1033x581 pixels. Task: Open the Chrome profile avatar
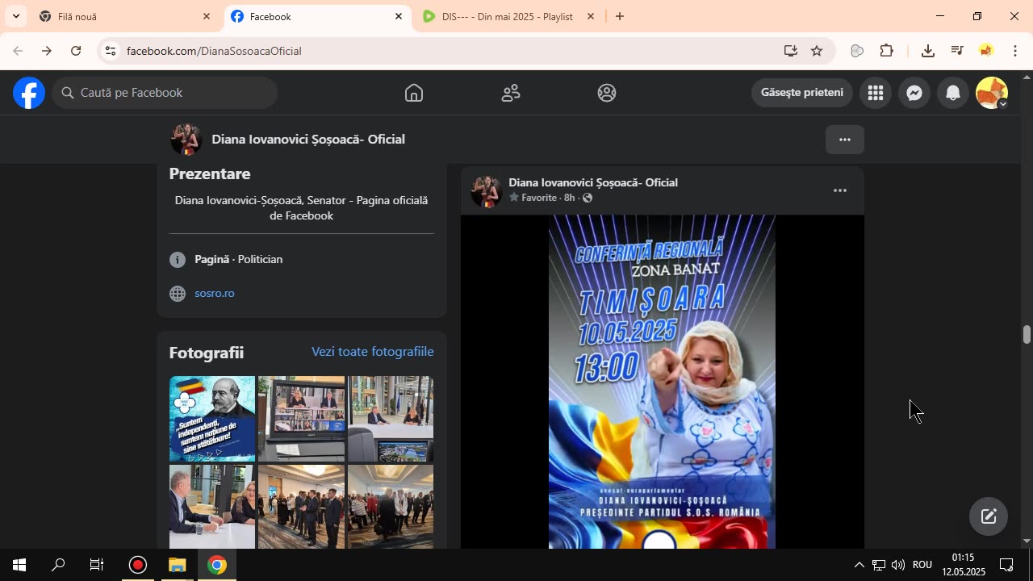(x=986, y=51)
